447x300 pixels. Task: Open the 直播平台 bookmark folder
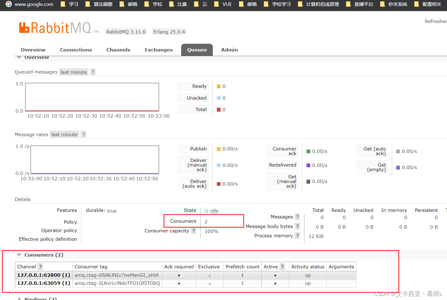(x=360, y=4)
